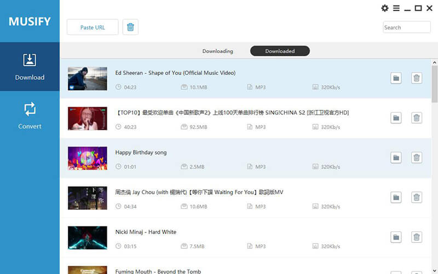Click the 03:15 duration value
The height and width of the screenshot is (274, 438).
pos(130,246)
